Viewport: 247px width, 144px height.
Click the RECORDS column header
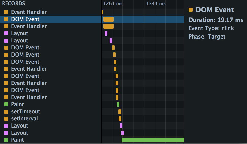pos(14,4)
